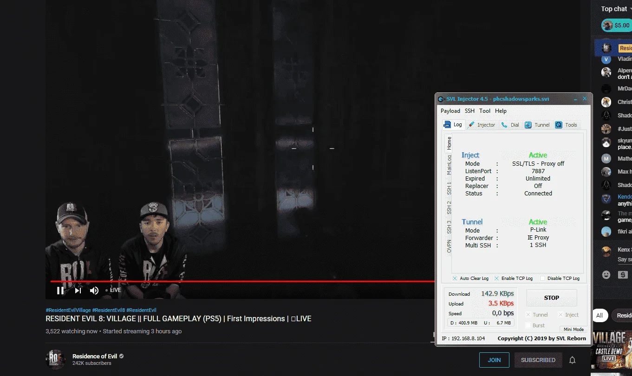Visit the Residence of Evil channel name
The width and height of the screenshot is (632, 376).
(x=95, y=357)
